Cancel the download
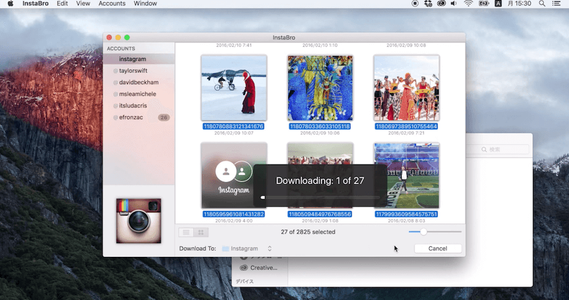Image resolution: width=569 pixels, height=300 pixels. point(437,249)
